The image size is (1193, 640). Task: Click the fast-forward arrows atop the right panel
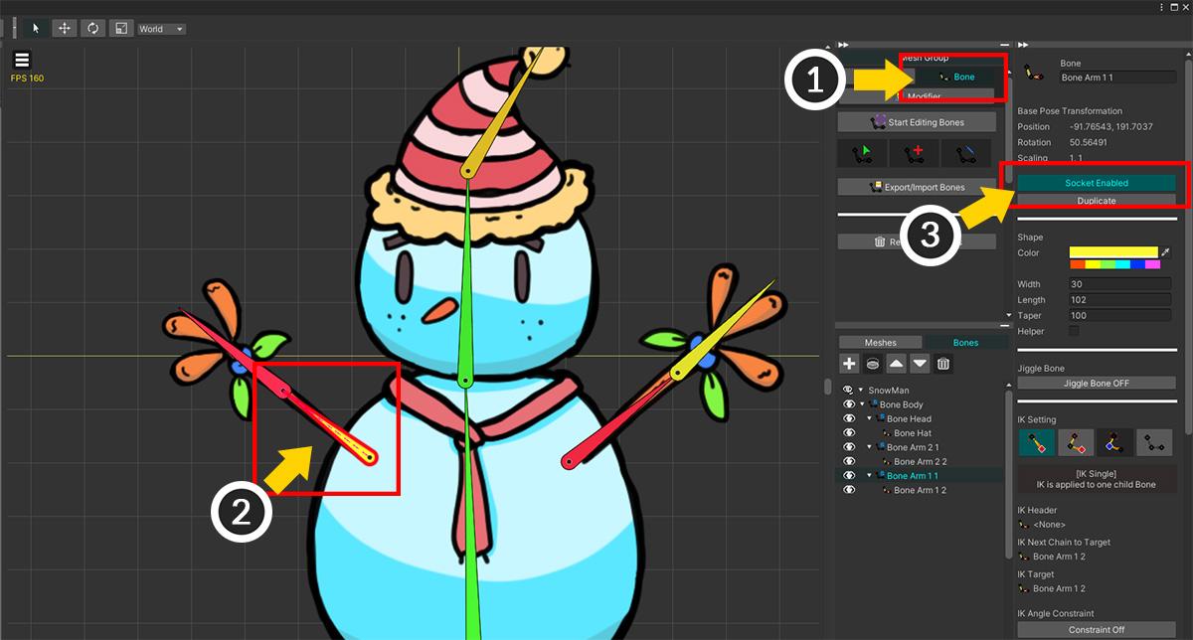coord(1023,45)
